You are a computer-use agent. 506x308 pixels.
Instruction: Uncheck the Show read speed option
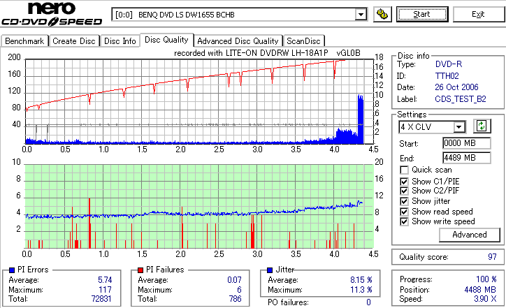pyautogui.click(x=404, y=212)
